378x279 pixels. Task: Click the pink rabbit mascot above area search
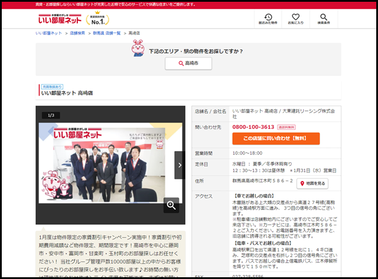[x=138, y=48]
